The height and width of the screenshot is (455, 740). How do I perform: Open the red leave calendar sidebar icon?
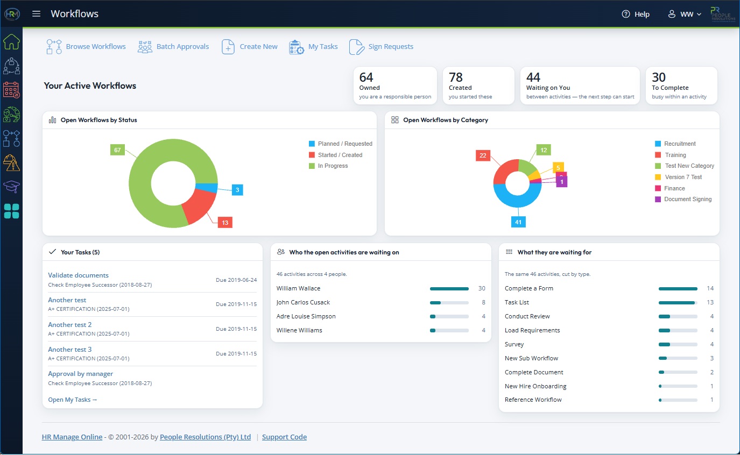point(11,90)
